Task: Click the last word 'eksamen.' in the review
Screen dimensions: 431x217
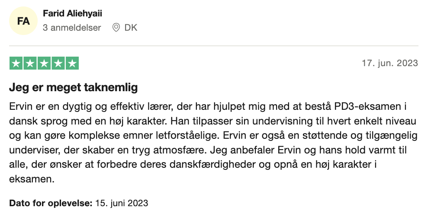Action: [32, 179]
